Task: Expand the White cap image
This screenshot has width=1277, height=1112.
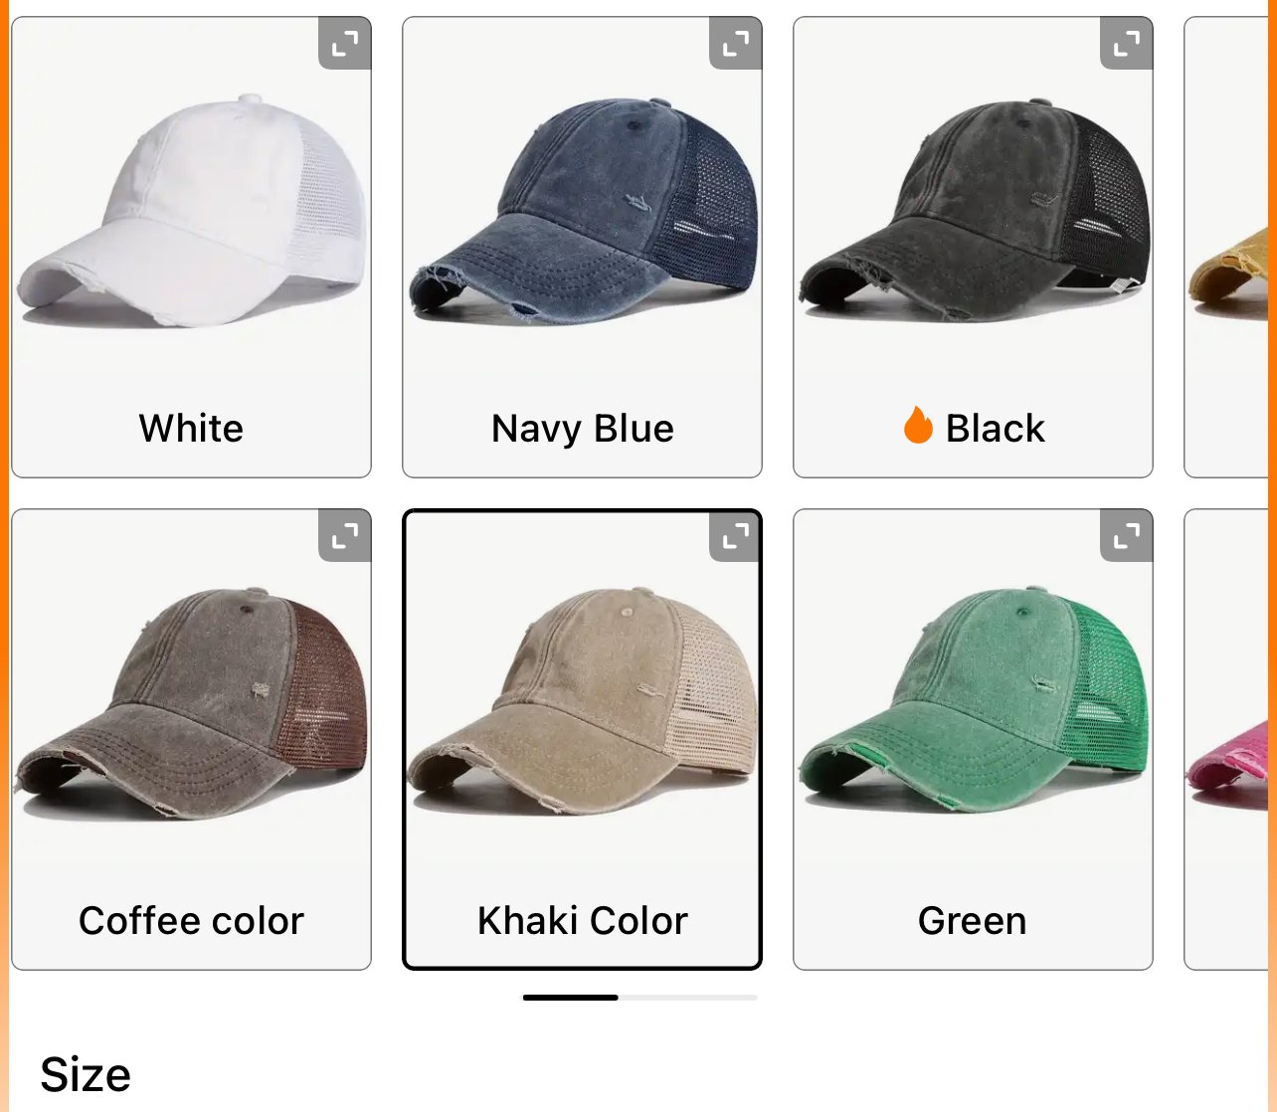Action: 344,44
